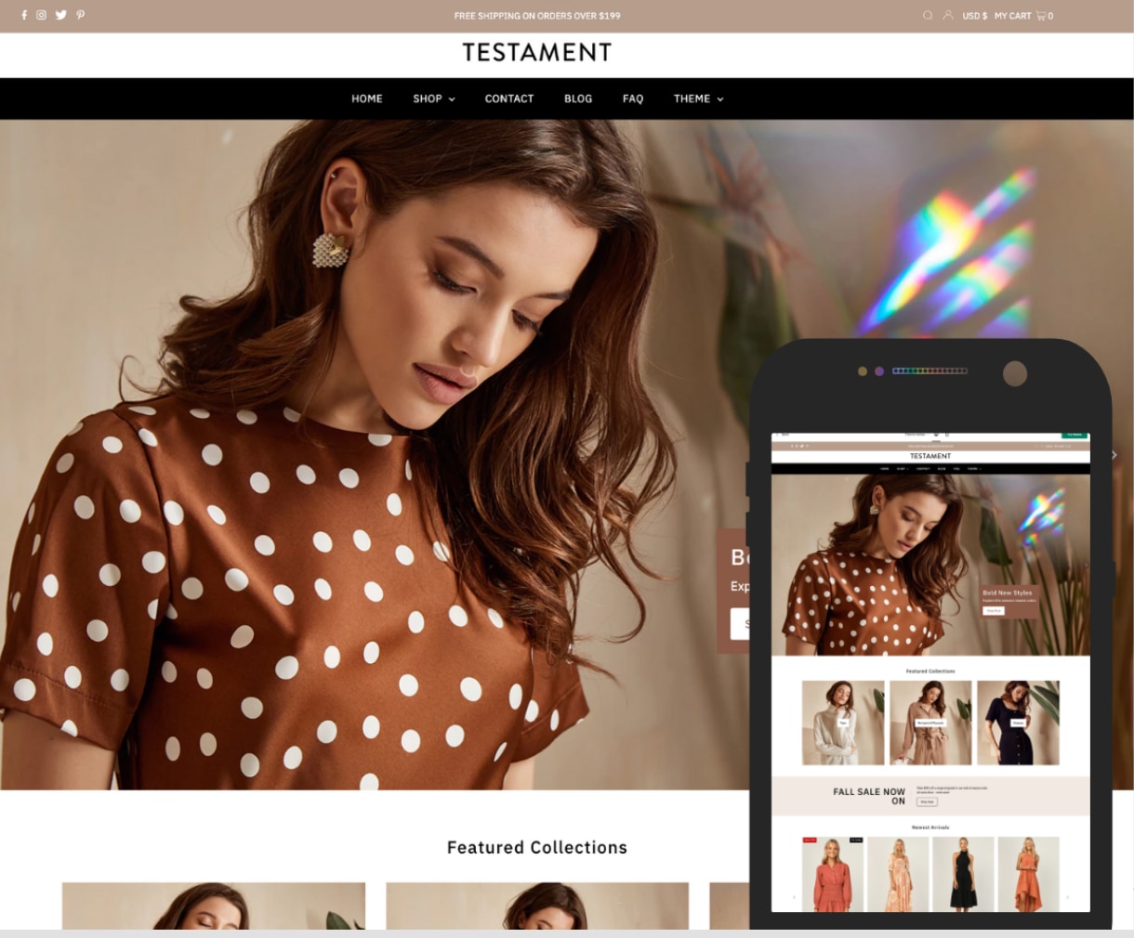Open the BLOG page
The height and width of the screenshot is (938, 1134).
pyautogui.click(x=578, y=98)
